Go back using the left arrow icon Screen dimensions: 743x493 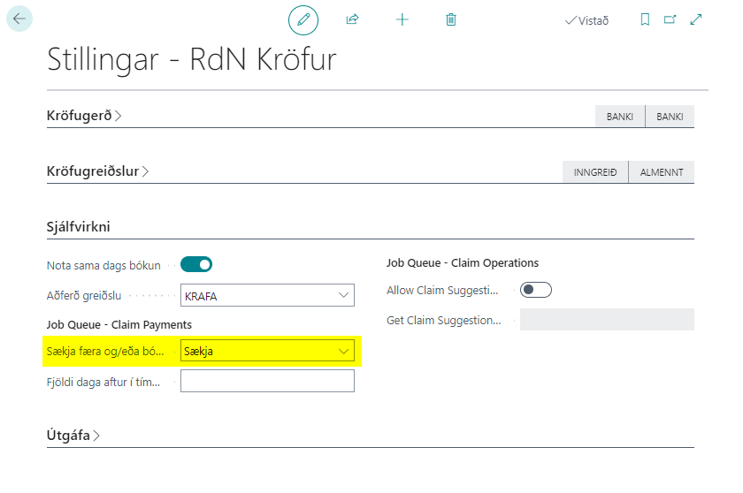click(x=19, y=19)
